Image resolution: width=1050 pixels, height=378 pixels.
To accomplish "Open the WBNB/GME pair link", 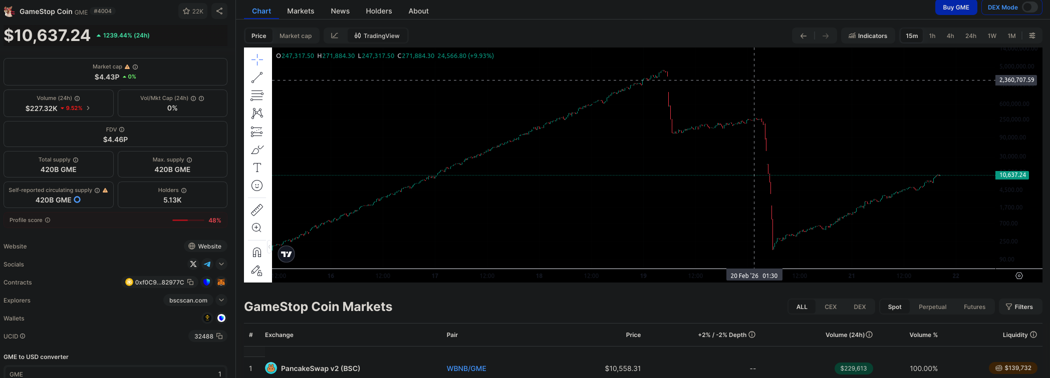I will [466, 368].
